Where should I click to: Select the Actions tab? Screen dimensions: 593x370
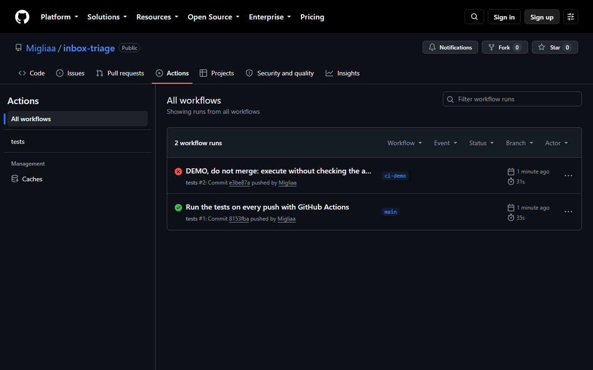[172, 73]
